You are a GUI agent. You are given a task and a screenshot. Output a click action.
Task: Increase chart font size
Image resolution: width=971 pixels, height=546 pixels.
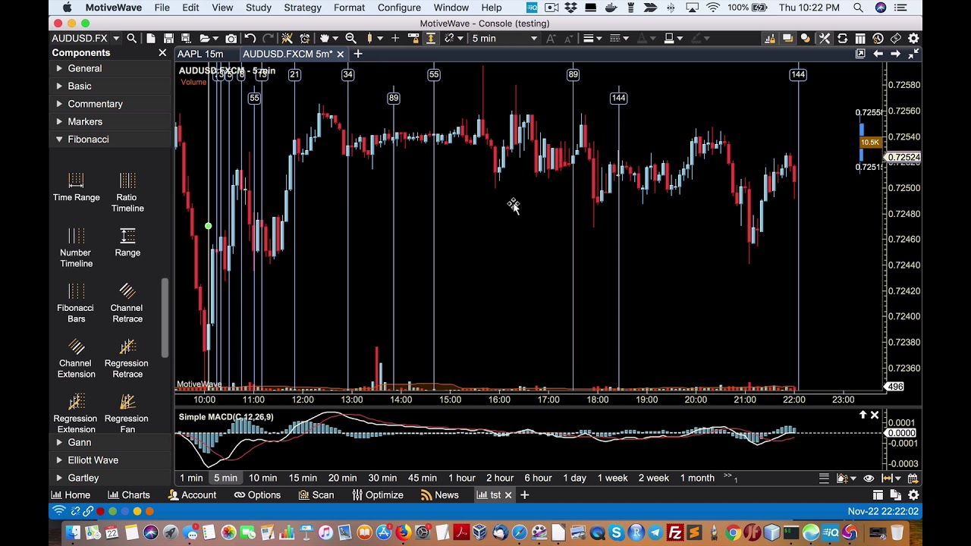coord(551,38)
